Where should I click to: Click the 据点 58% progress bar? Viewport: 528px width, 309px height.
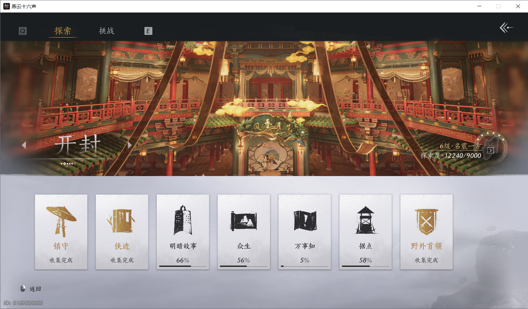point(365,266)
